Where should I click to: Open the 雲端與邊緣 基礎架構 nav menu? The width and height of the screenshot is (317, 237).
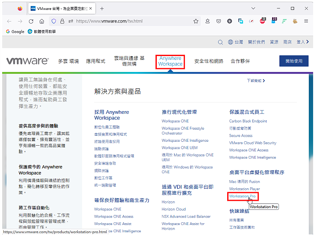(x=130, y=61)
